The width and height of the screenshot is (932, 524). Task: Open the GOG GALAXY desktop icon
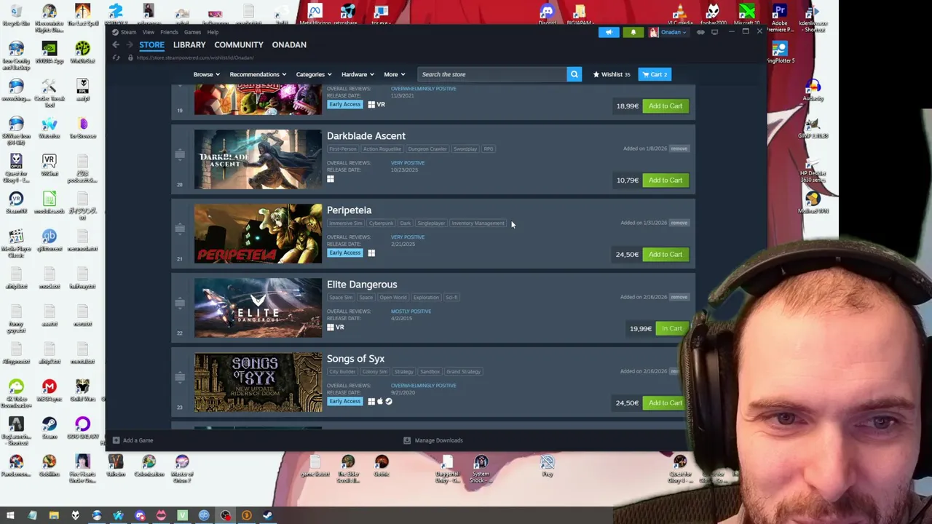82,428
